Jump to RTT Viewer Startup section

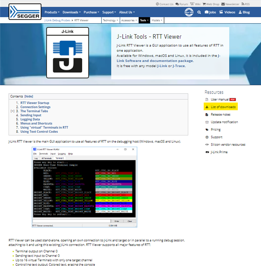click(x=35, y=103)
